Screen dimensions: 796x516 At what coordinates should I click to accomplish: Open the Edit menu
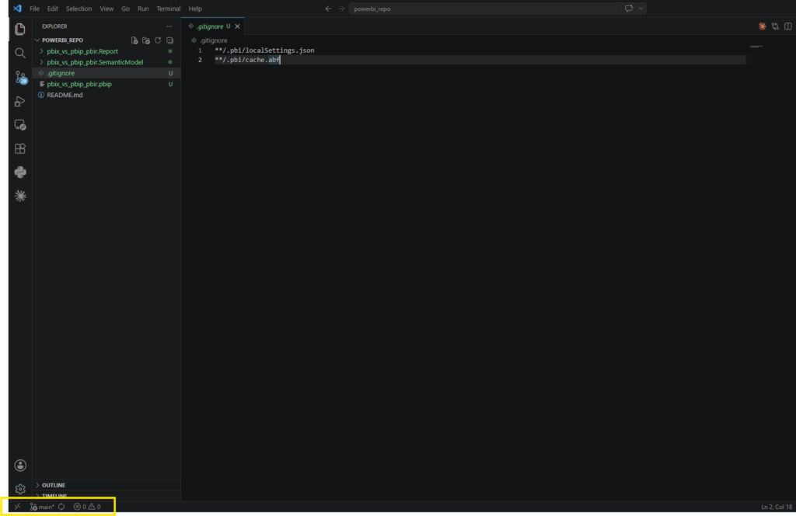pyautogui.click(x=52, y=9)
